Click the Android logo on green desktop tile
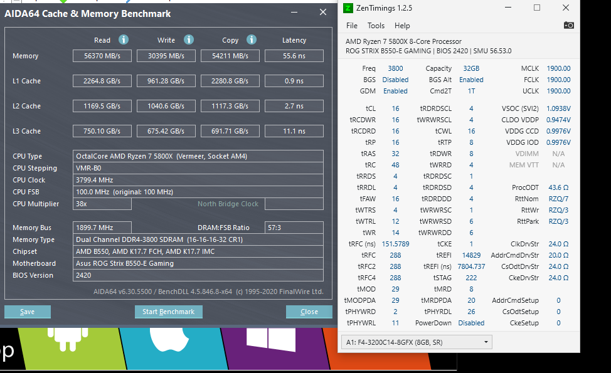611x373 pixels. point(68,339)
